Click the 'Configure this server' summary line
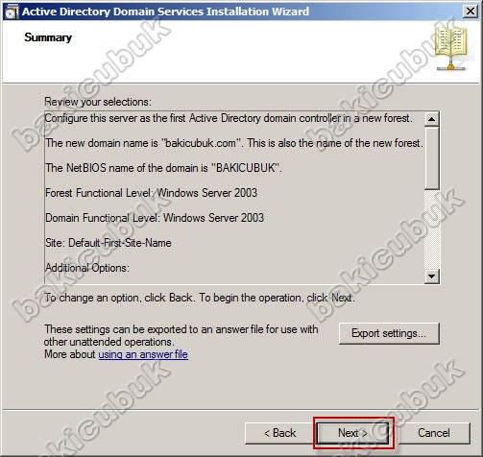483x457 pixels. tap(229, 118)
